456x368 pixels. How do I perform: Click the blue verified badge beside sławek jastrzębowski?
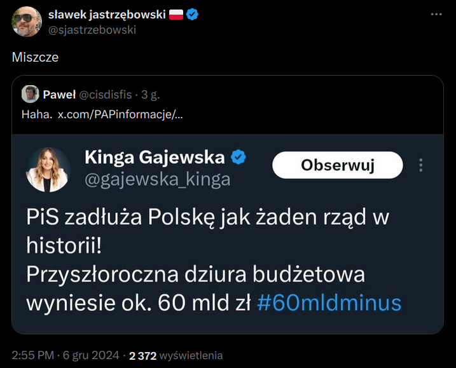(191, 15)
